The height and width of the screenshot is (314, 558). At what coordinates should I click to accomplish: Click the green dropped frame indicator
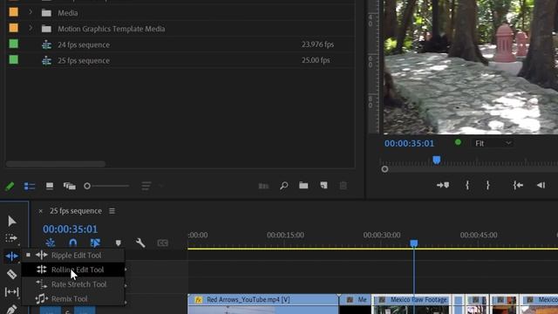[458, 142]
